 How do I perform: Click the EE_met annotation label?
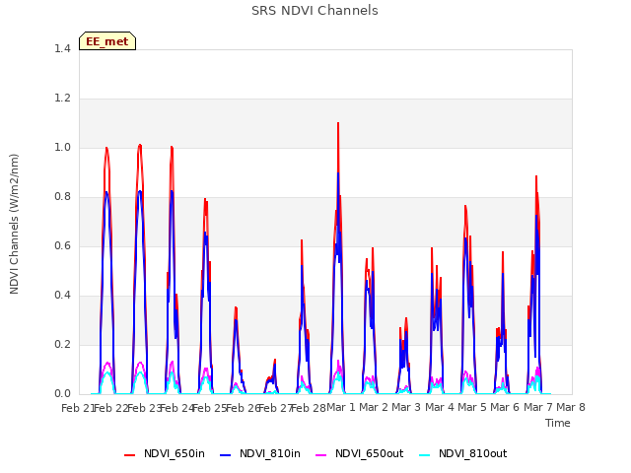click(x=107, y=41)
